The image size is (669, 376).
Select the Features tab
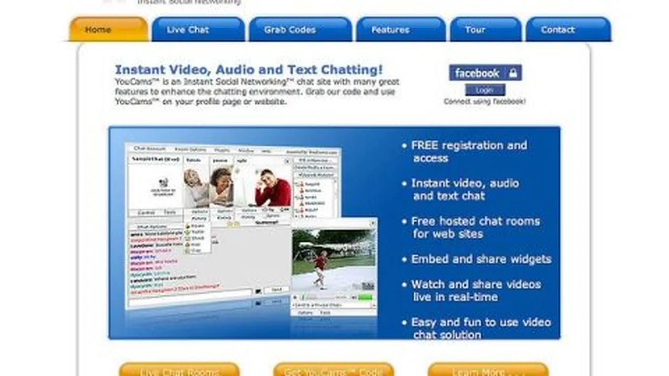tap(400, 29)
